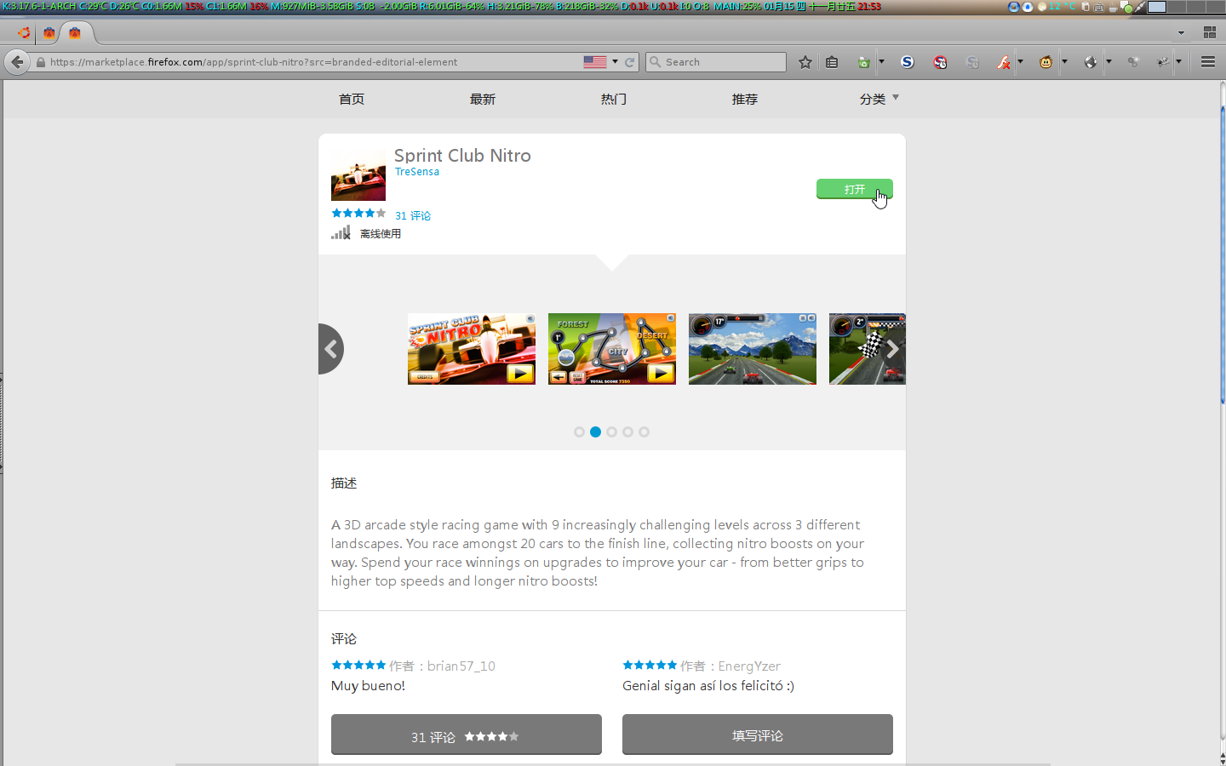Click the browser Search field
This screenshot has height=766, width=1226.
[x=716, y=62]
